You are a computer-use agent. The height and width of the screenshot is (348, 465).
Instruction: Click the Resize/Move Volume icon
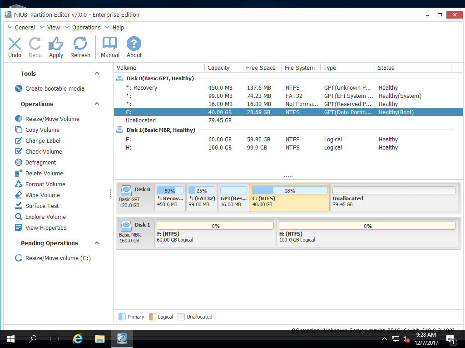pyautogui.click(x=18, y=119)
